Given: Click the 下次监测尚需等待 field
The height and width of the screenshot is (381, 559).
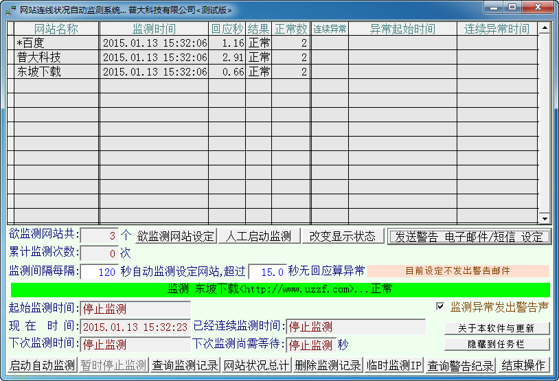Looking at the screenshot, I should point(311,345).
